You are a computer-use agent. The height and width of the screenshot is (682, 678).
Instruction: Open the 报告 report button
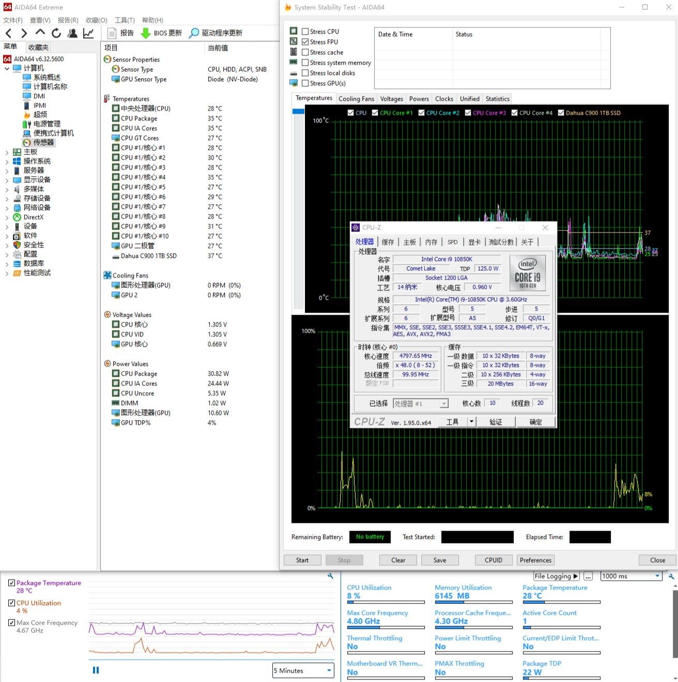pos(120,33)
